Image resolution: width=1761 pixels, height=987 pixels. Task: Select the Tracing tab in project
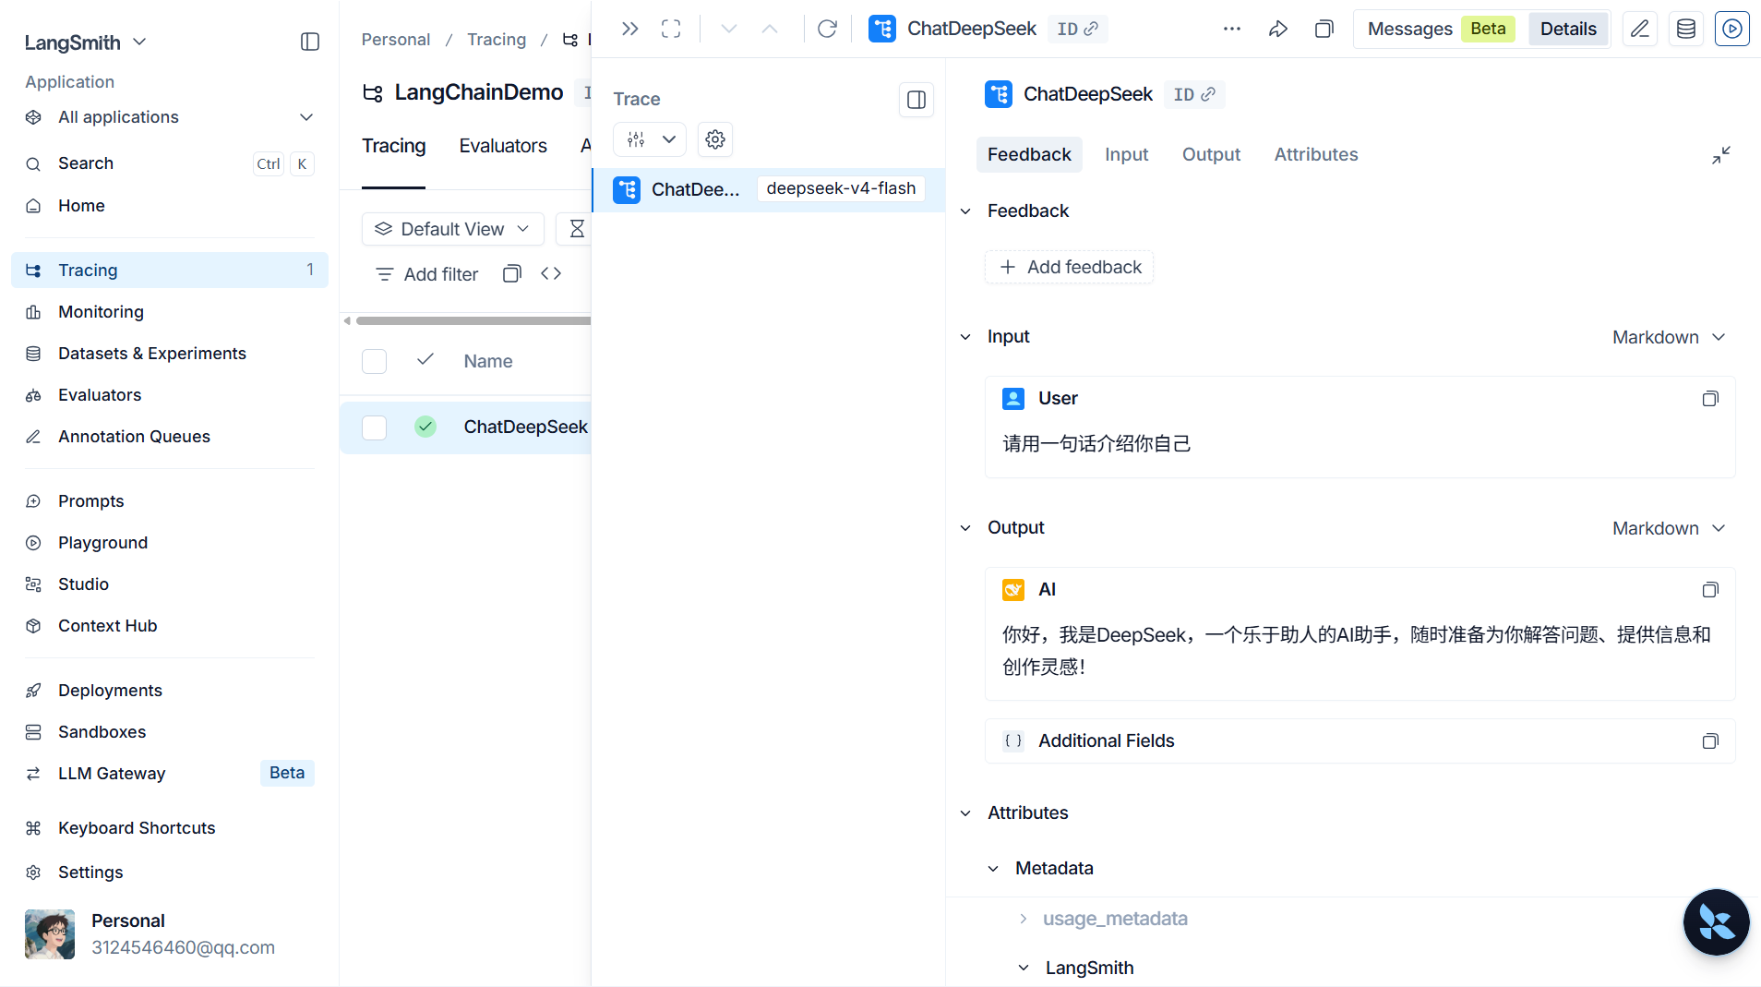393,146
